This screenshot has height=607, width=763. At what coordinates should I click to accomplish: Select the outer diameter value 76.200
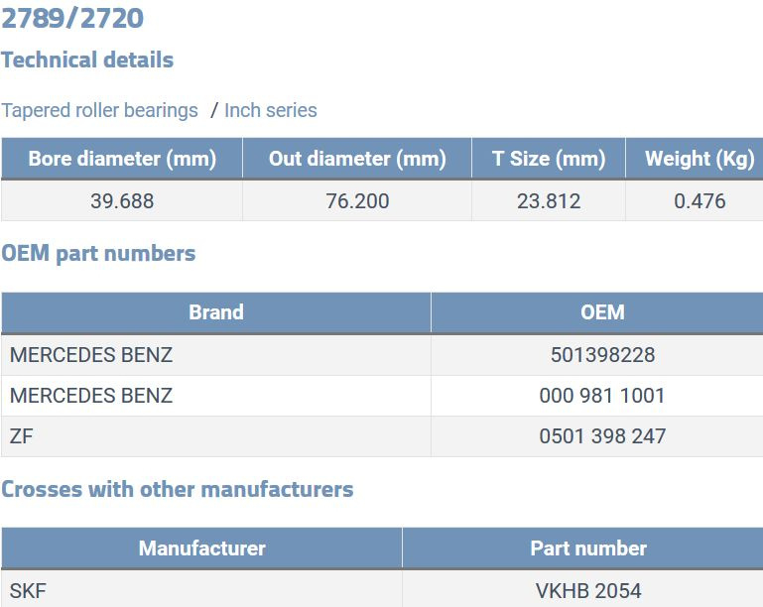[x=357, y=201]
